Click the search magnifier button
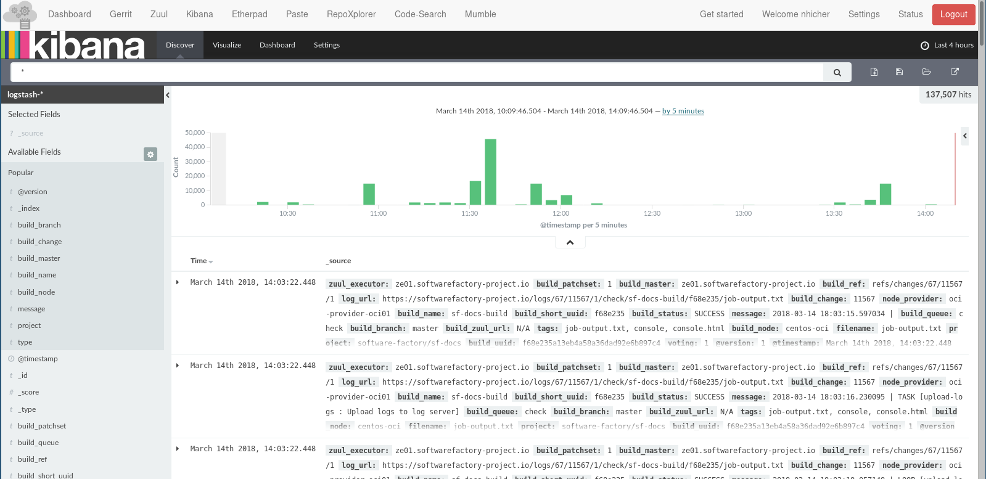 837,72
